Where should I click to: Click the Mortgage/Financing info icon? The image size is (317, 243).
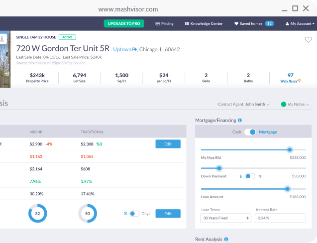tap(240, 121)
